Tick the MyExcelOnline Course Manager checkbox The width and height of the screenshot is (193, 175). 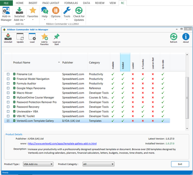pos(8,97)
